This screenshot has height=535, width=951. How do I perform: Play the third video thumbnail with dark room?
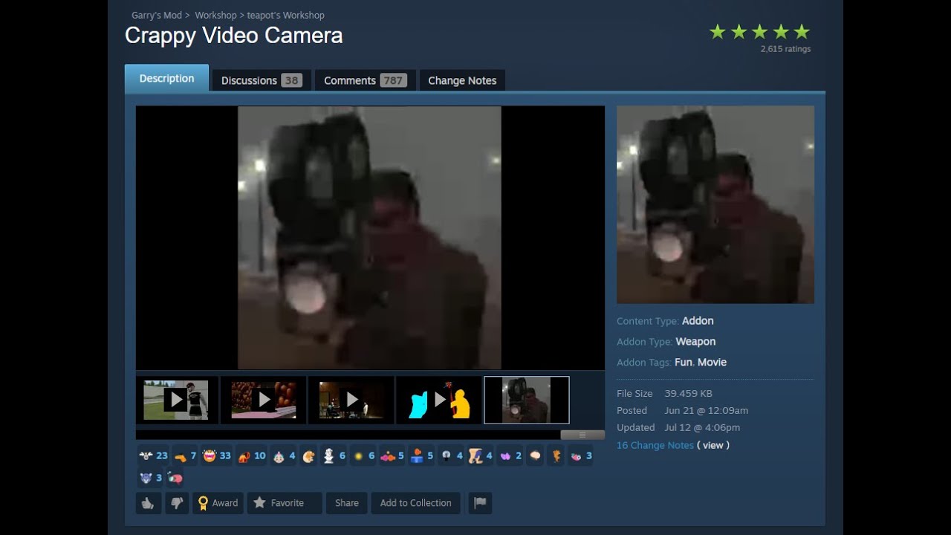[351, 400]
